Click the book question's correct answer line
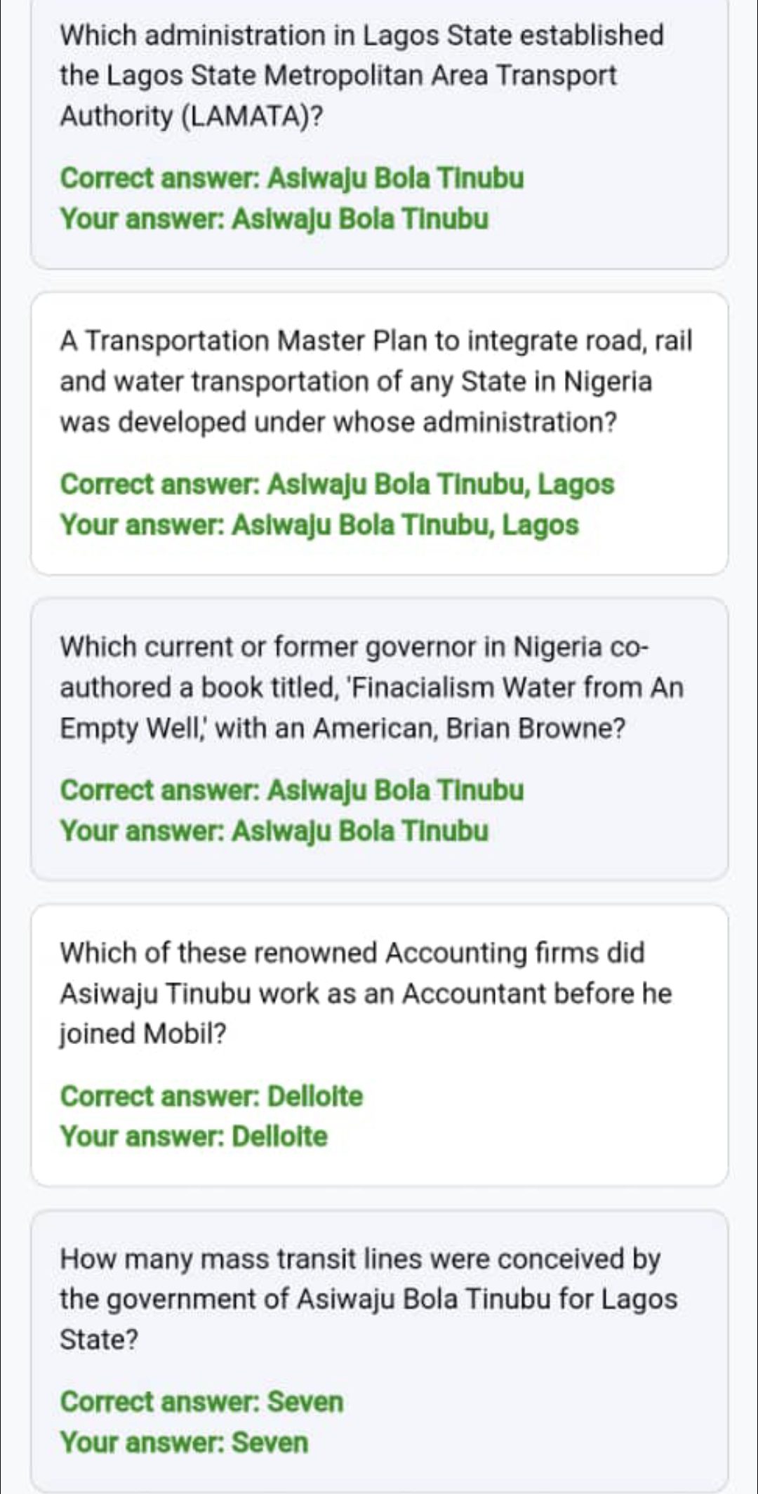This screenshot has height=1494, width=758. click(x=292, y=791)
